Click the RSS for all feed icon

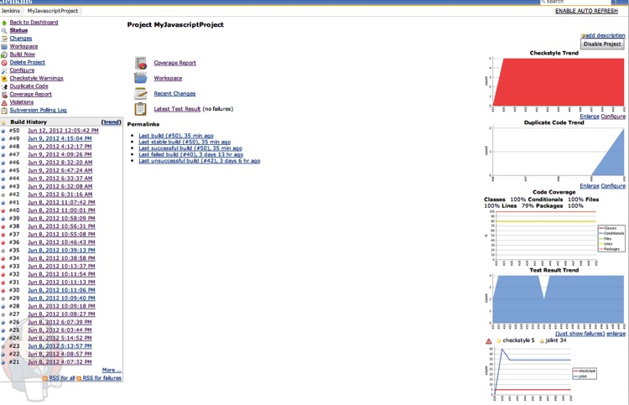coord(45,378)
